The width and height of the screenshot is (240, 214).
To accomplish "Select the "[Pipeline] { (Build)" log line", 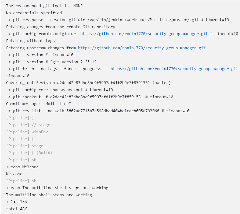I will point(29,153).
